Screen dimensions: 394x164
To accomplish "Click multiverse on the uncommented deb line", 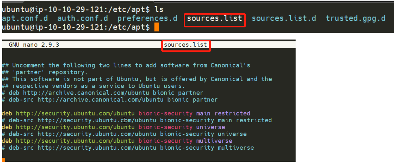I will coord(214,141).
